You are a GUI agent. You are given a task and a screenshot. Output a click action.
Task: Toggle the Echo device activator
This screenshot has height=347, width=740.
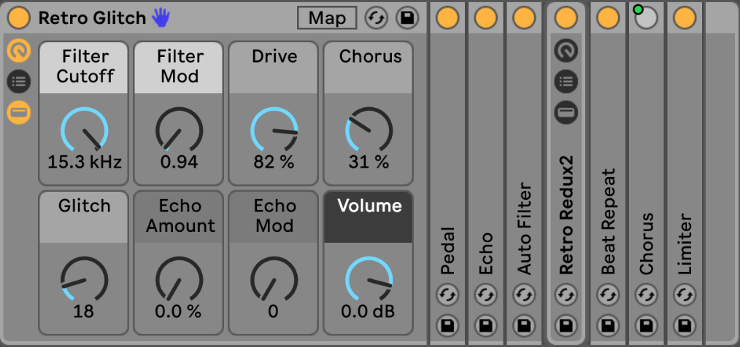(x=486, y=18)
